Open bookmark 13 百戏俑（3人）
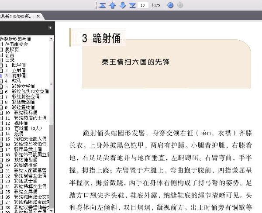This screenshot has height=213, width=262. coord(24,128)
